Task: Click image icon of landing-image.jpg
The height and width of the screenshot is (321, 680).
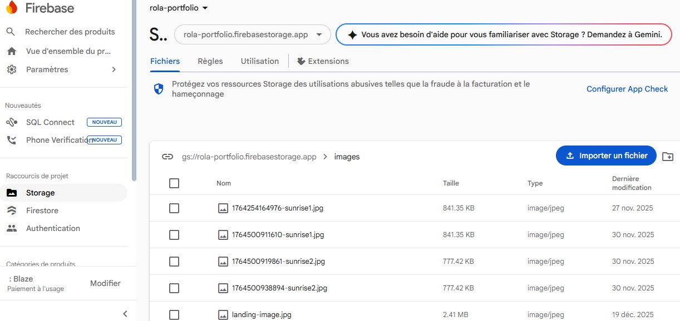Action: pos(223,315)
